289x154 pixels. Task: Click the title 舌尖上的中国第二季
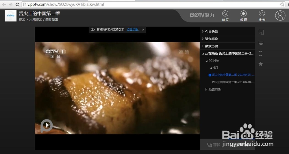pyautogui.click(x=39, y=14)
